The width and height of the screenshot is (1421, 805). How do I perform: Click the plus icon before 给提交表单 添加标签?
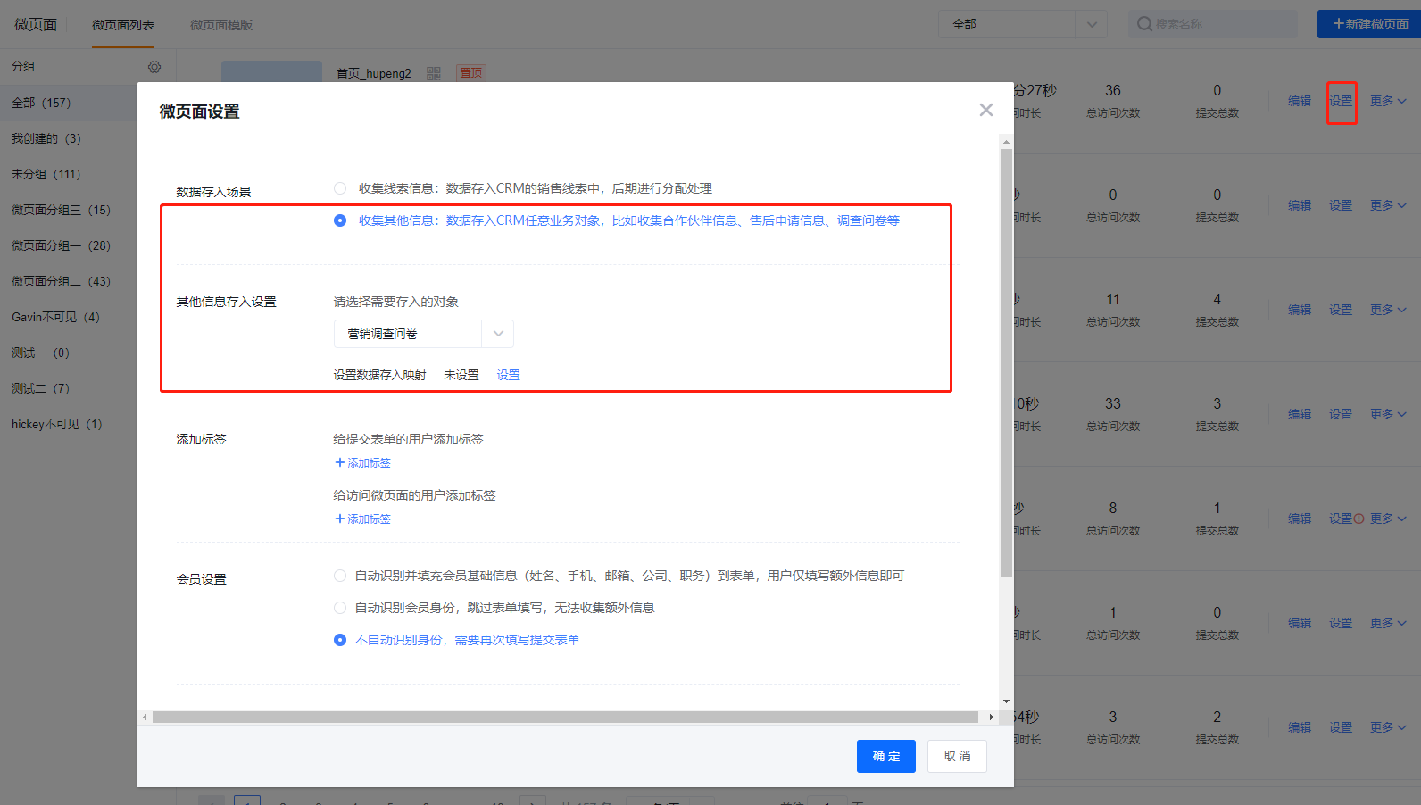point(339,462)
